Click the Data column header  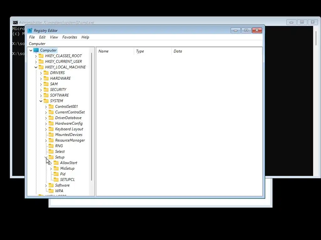(217, 51)
